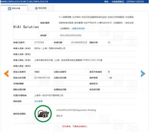
Task: Click the 商标详情 tab list icon
Action: click(x=10, y=9)
